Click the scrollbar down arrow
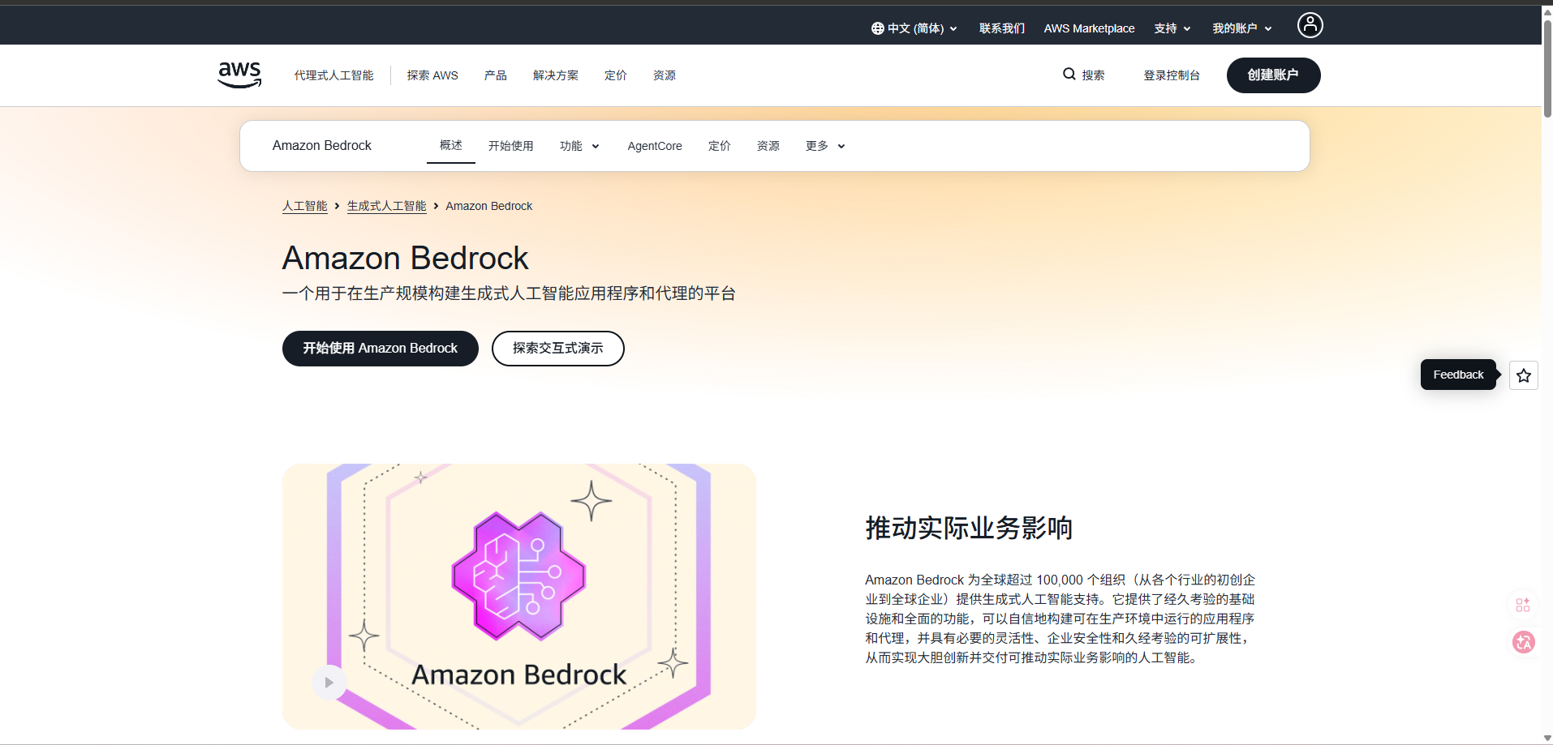 [x=1547, y=739]
